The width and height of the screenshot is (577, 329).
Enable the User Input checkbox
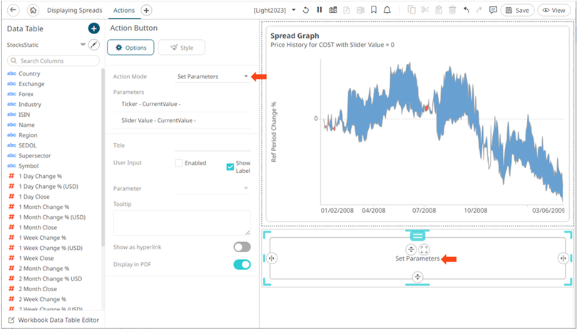click(180, 163)
